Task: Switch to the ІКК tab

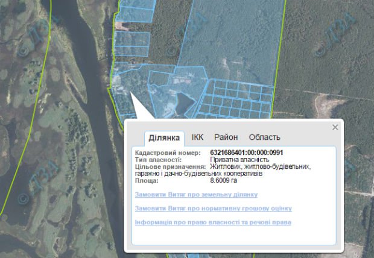Action: coord(197,137)
